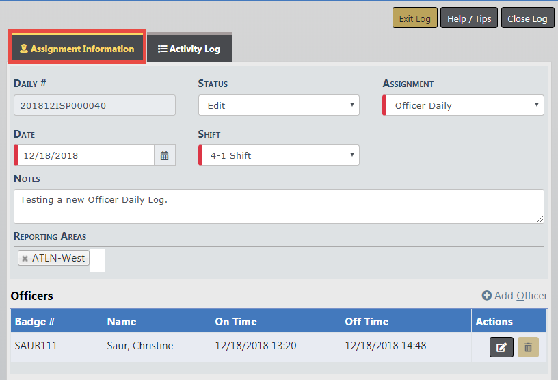Screen dimensions: 558x380
Task: Choose a different Shift from dropdown
Action: [x=278, y=155]
